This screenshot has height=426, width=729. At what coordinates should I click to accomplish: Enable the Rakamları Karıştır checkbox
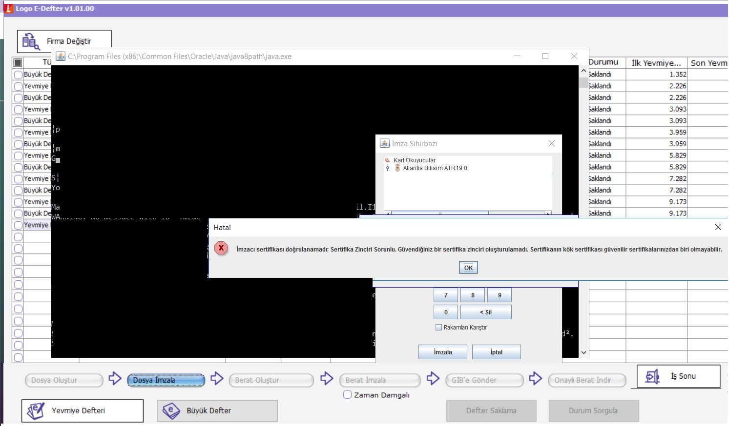[438, 328]
